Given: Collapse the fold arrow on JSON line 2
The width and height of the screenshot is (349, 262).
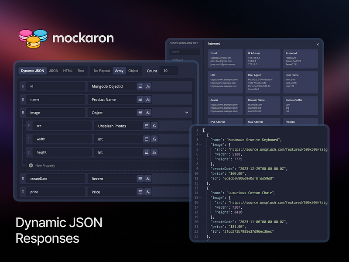Looking at the screenshot, I should 200,135.
